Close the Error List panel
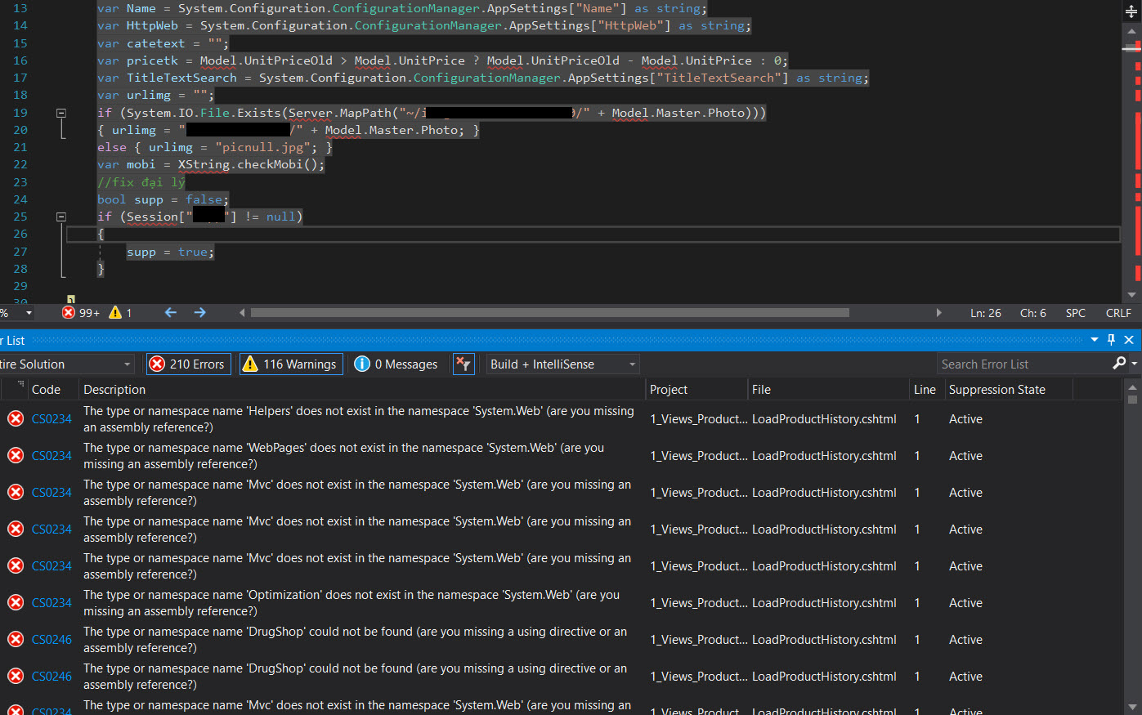This screenshot has height=715, width=1142. click(x=1129, y=340)
